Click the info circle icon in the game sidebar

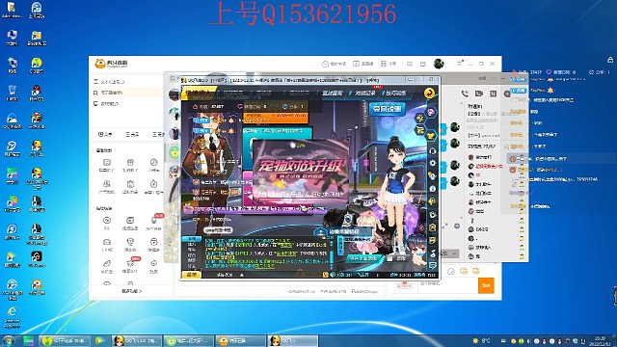(x=433, y=189)
